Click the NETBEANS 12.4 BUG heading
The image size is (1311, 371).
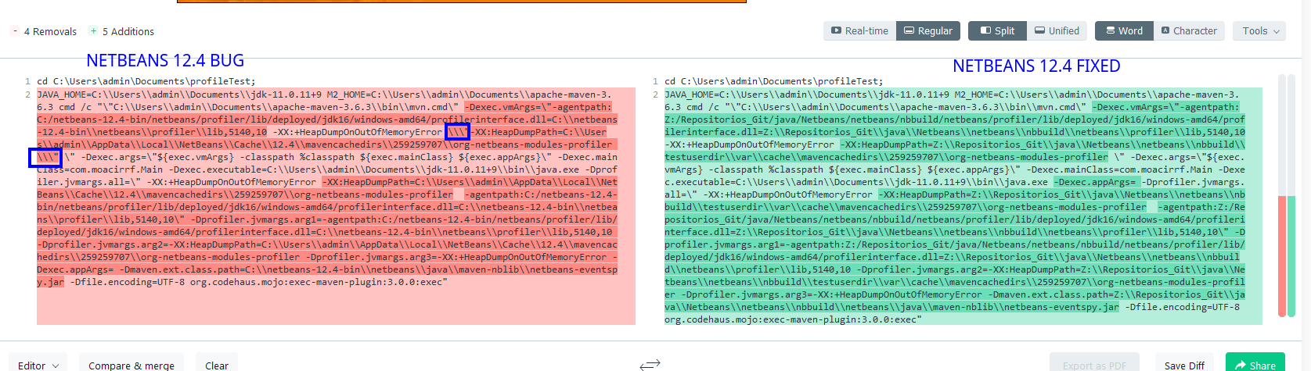pyautogui.click(x=165, y=60)
